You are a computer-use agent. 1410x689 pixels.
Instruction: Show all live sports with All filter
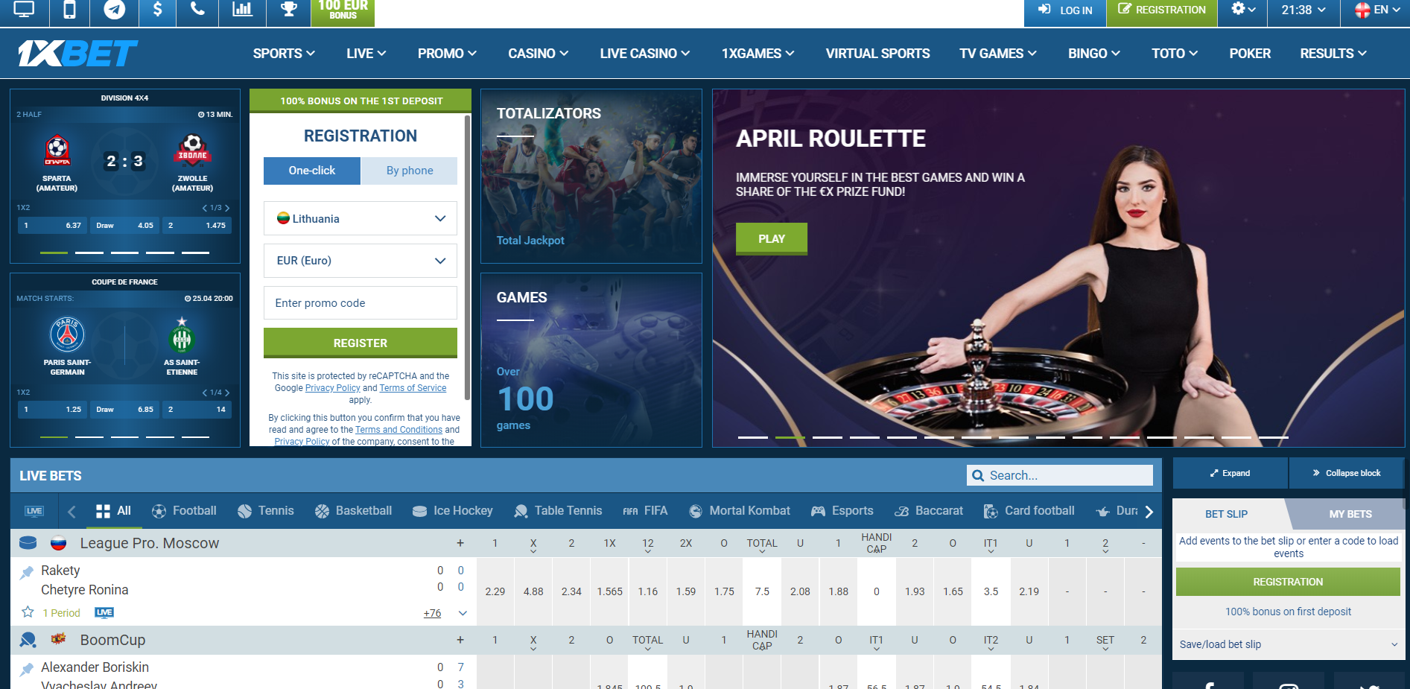(x=113, y=511)
